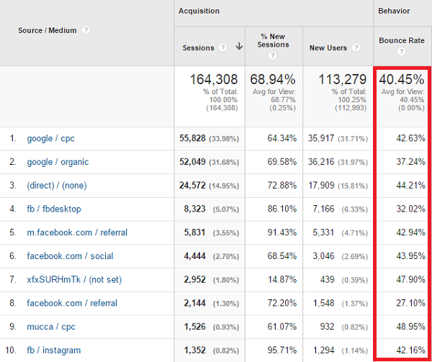Click xfxSURHmTk / (not set) link
This screenshot has width=432, height=362.
click(x=74, y=279)
